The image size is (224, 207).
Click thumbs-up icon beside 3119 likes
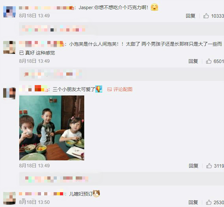click(x=209, y=166)
